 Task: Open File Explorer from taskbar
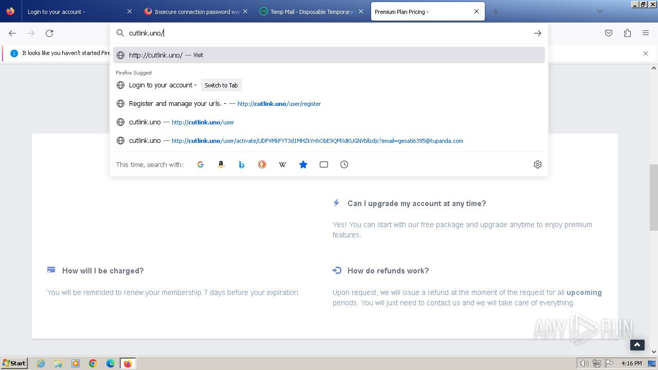click(x=58, y=363)
